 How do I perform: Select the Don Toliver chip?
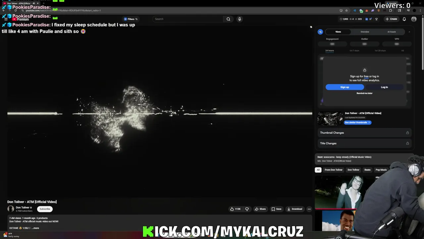coord(353,170)
